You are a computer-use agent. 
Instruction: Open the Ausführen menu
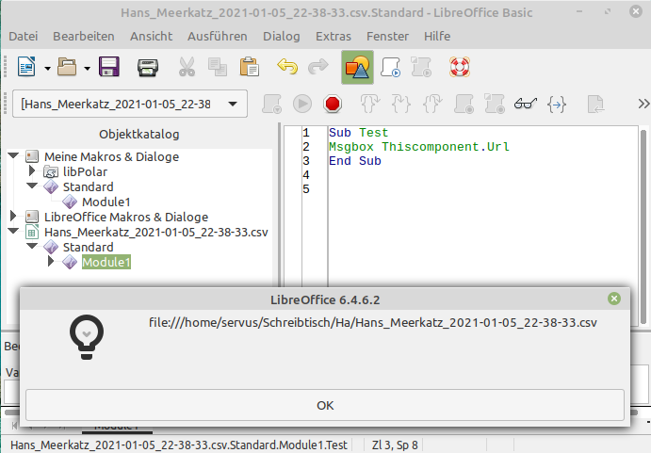pos(217,37)
